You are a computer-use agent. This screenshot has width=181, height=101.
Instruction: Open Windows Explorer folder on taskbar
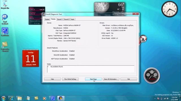point(20,98)
